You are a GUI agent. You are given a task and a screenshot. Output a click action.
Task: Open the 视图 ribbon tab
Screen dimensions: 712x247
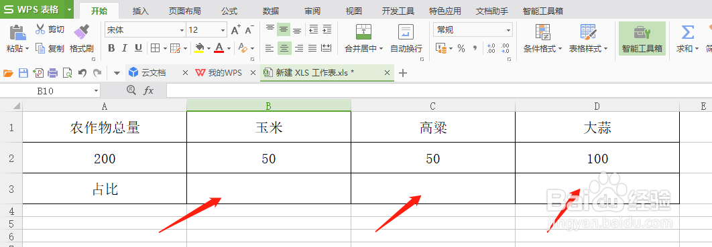354,11
